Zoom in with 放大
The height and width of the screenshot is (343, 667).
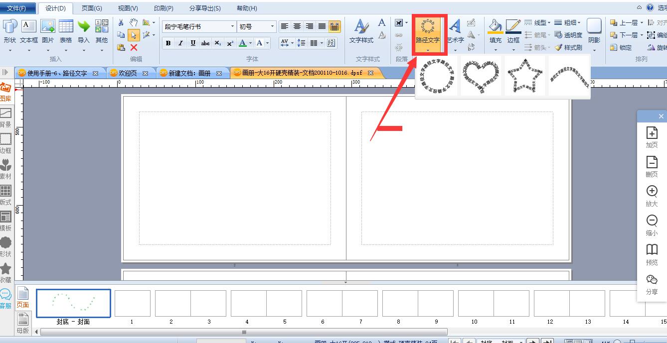(x=652, y=196)
